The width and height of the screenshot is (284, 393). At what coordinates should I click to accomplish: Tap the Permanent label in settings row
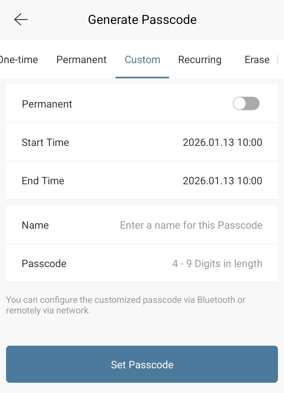(x=47, y=104)
